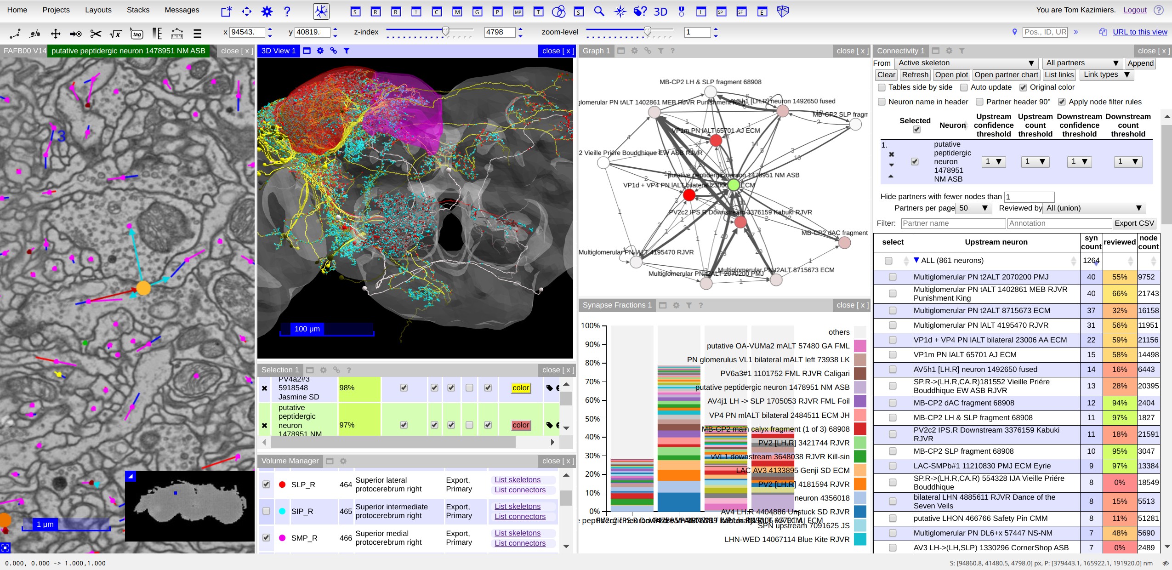Follow SLP_R List skeletons link
This screenshot has width=1172, height=570.
pos(518,479)
